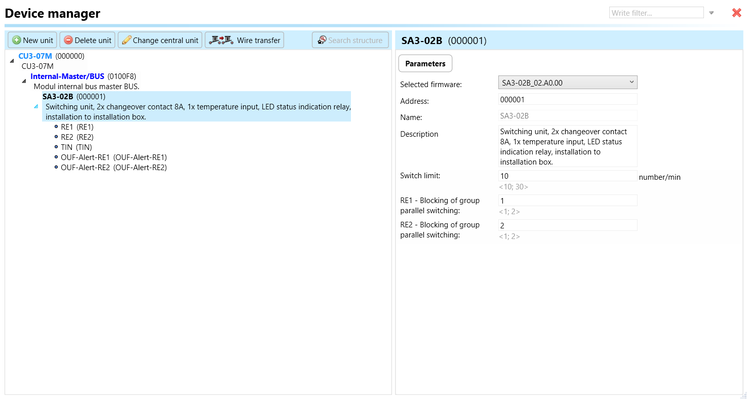Open the Selected firmware dropdown
The height and width of the screenshot is (399, 748).
(567, 83)
